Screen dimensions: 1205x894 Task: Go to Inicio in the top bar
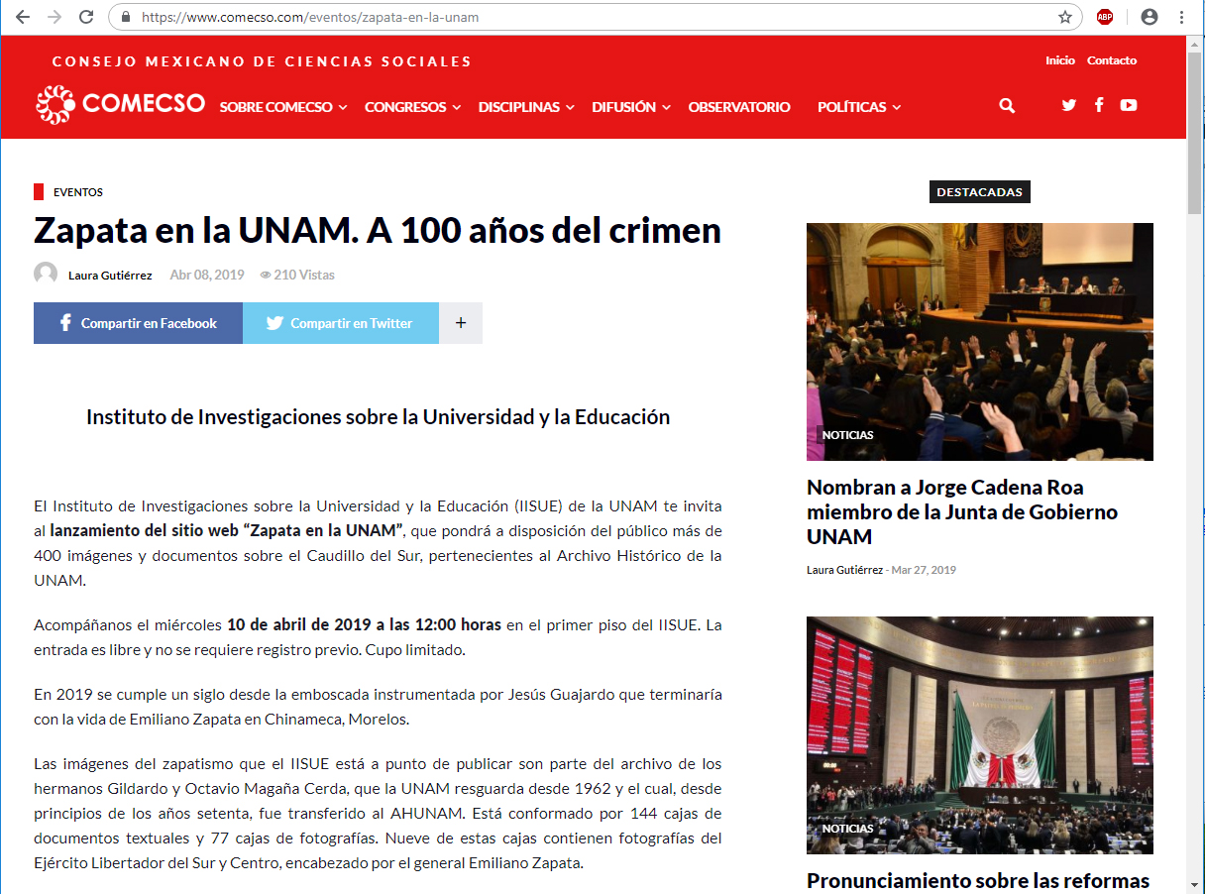[1060, 60]
